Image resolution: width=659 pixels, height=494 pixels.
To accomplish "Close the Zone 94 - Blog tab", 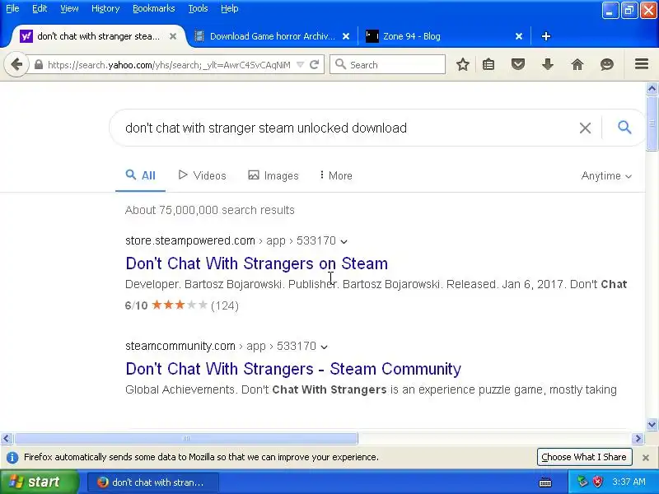I will (519, 36).
